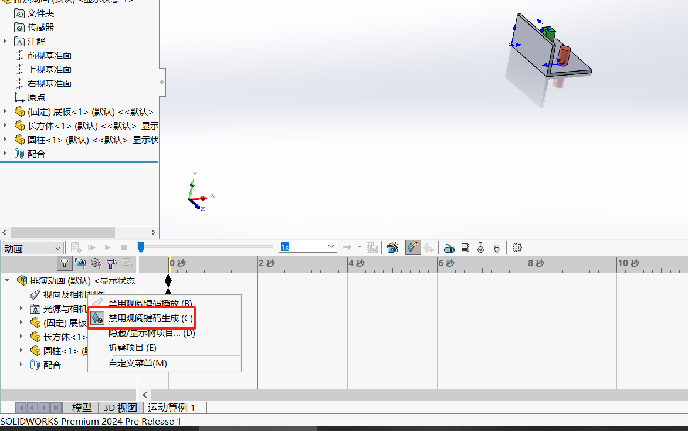Click the Gravity icon
The height and width of the screenshot is (431, 688).
[x=497, y=248]
